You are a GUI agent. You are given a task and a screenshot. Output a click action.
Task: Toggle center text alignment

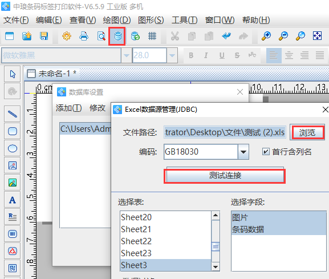pyautogui.click(x=289, y=55)
